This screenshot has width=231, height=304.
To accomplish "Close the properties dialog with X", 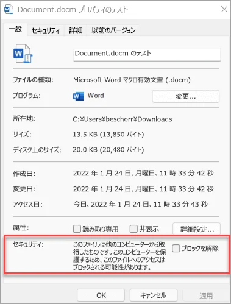I will 224,9.
